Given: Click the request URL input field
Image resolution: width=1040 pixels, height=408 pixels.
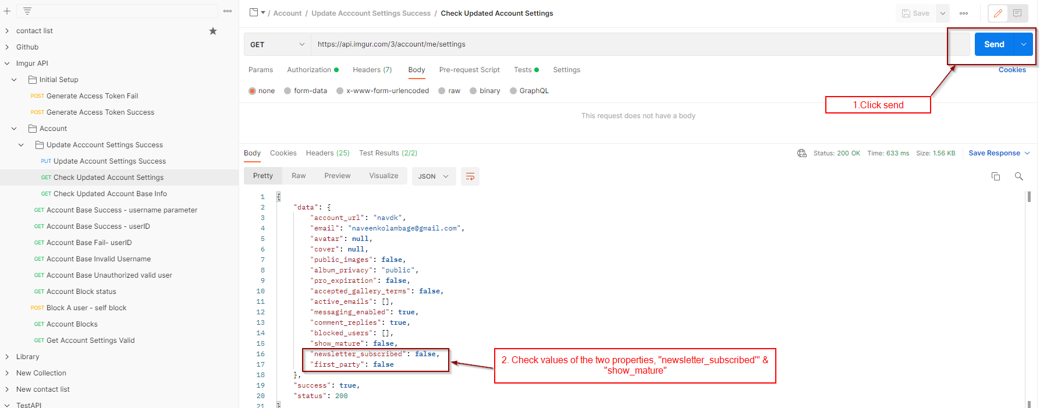Looking at the screenshot, I should coord(640,44).
